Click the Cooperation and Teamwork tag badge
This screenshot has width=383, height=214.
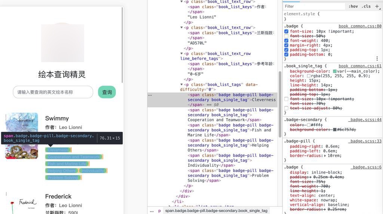click(x=74, y=157)
